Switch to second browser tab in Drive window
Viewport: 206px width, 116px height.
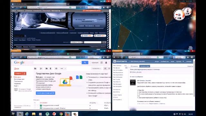pos(52,54)
